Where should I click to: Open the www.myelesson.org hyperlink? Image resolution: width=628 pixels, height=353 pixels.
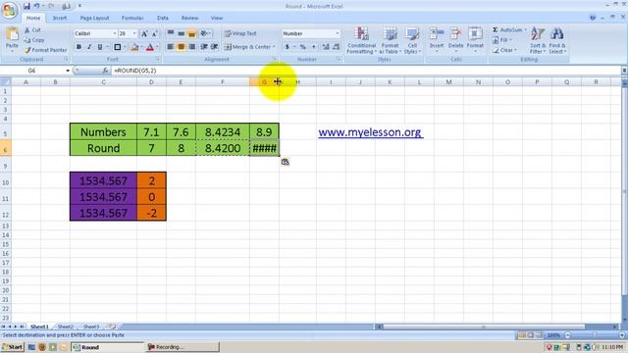tap(370, 132)
